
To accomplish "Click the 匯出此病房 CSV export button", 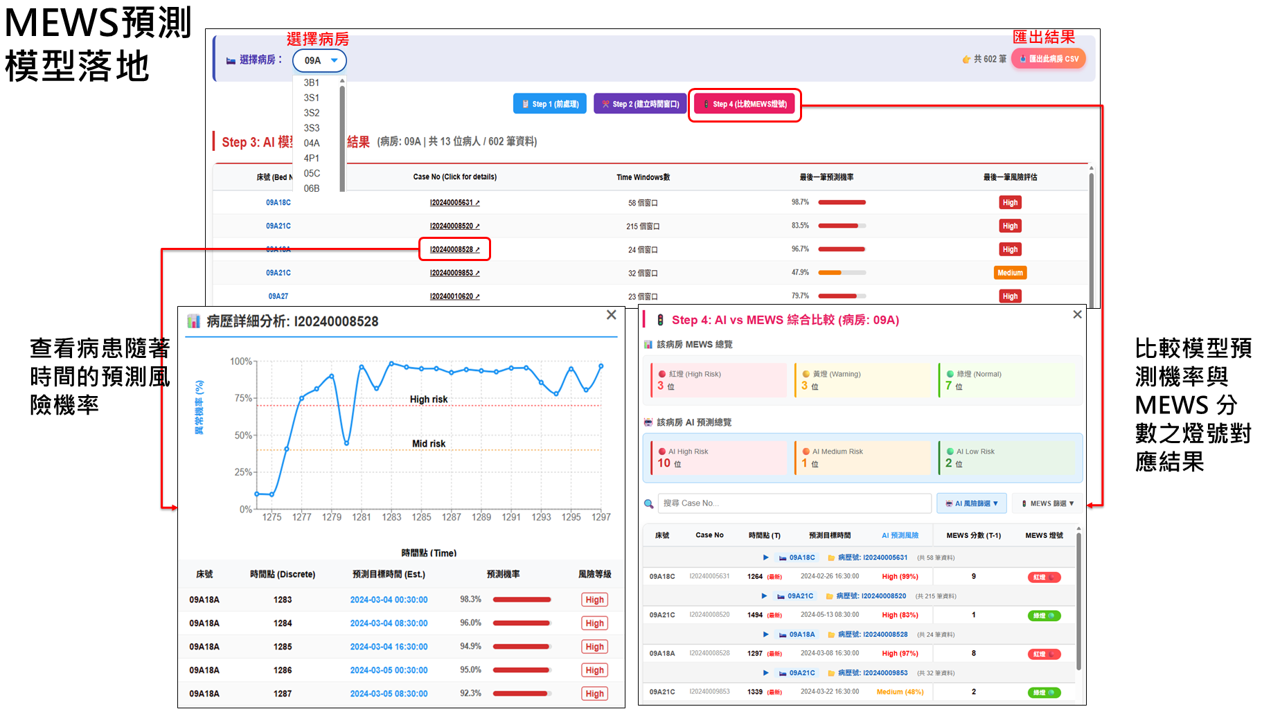I will [x=1049, y=59].
